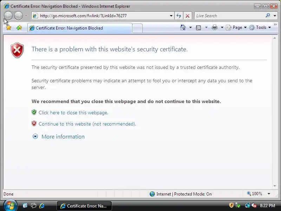Click Certificate Error taskbar window button
The width and height of the screenshot is (281, 211).
point(84,206)
